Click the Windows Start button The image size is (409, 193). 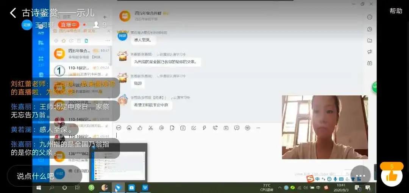point(39,187)
